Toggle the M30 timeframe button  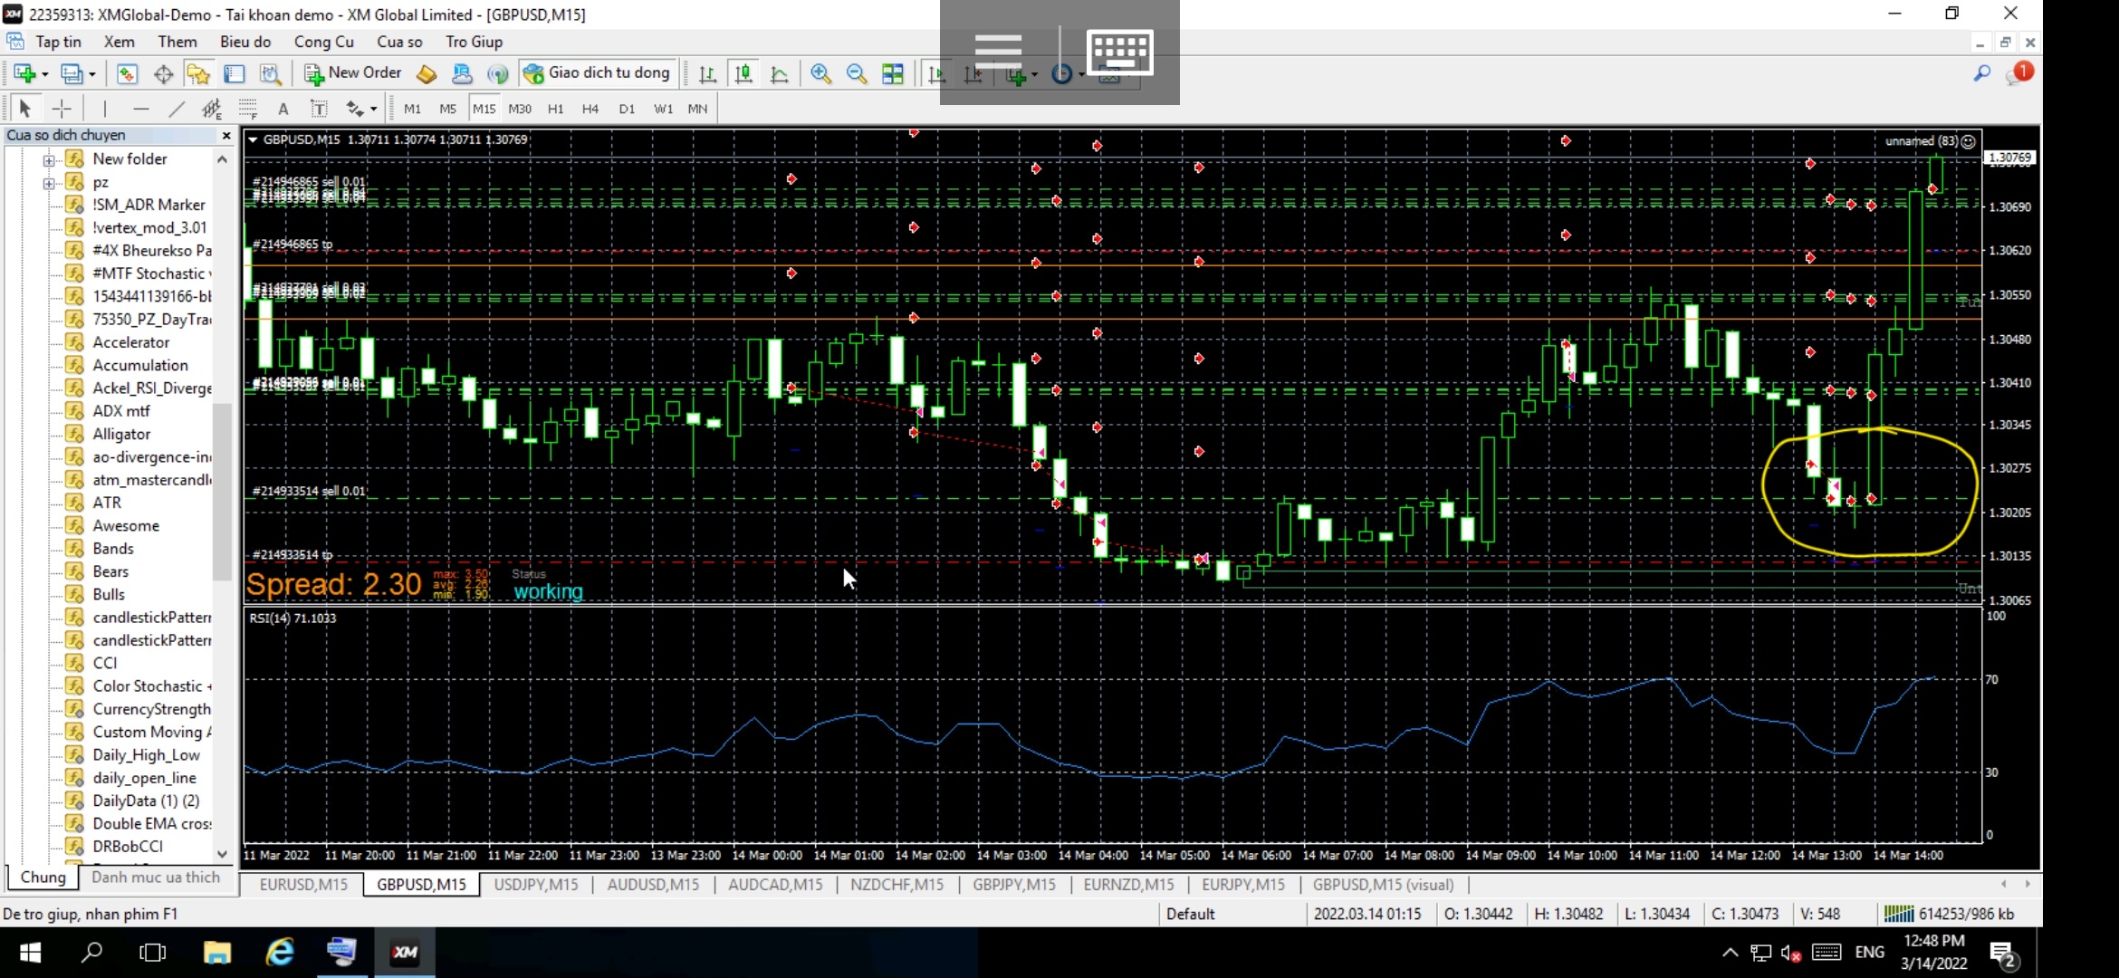tap(520, 109)
